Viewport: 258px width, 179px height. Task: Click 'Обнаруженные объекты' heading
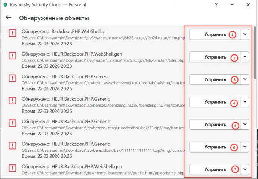54,18
